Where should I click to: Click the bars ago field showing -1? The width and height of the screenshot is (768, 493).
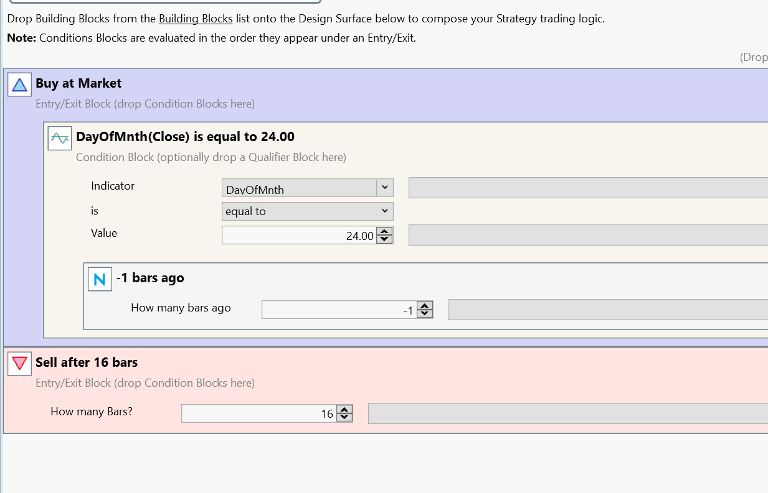pos(339,309)
